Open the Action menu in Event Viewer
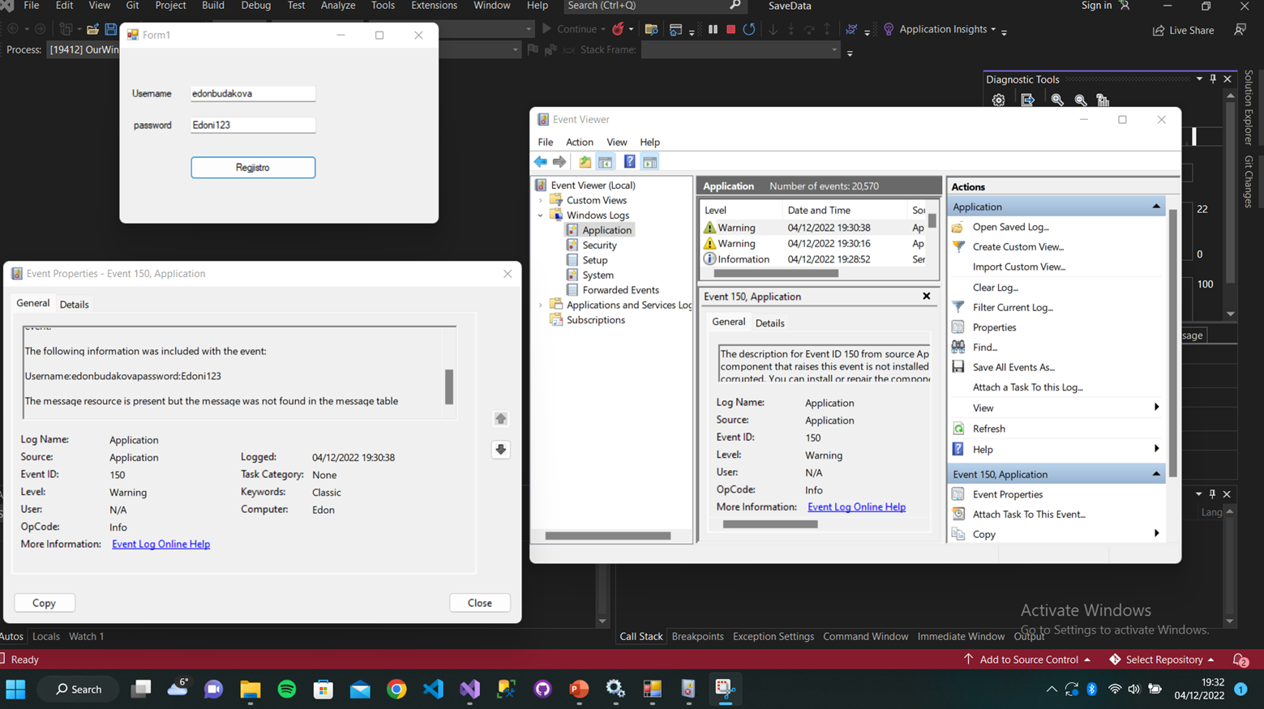1264x709 pixels. pos(579,142)
